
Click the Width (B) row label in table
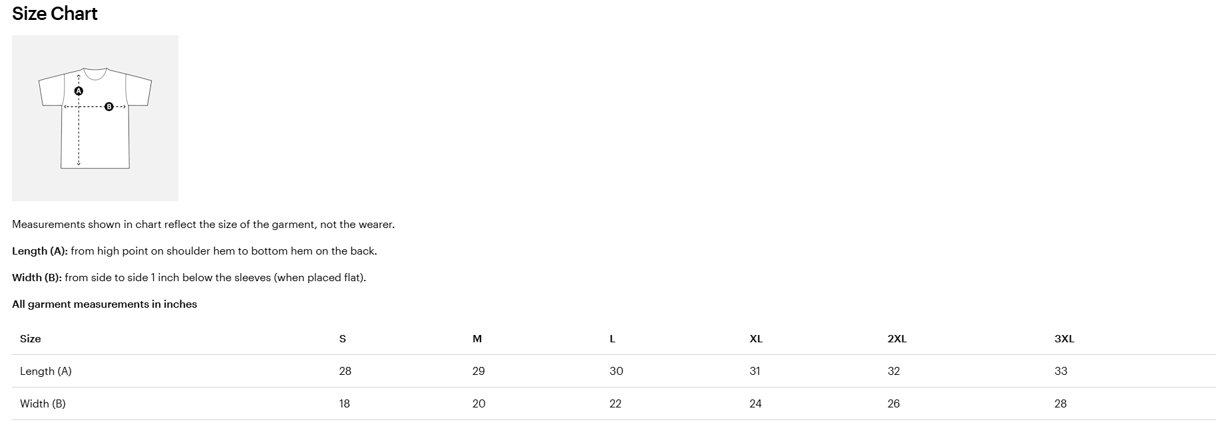[43, 404]
